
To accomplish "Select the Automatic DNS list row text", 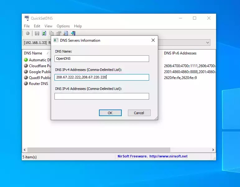I will [40, 60].
